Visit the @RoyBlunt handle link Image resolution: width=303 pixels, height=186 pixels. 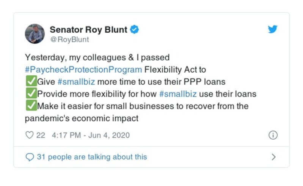[x=69, y=39]
